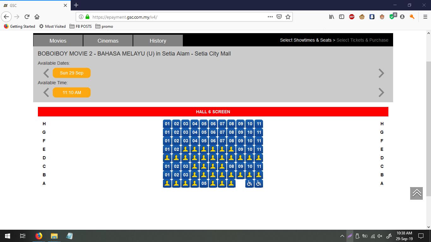Image resolution: width=431 pixels, height=242 pixels.
Task: Go to Firefox home page
Action: pos(37,17)
